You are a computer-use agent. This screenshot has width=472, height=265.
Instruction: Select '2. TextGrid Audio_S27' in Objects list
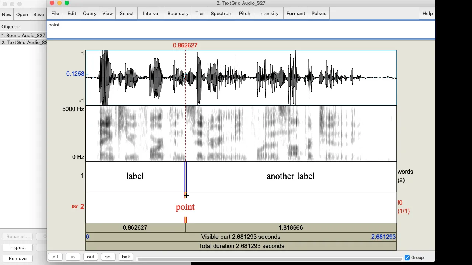coord(23,42)
